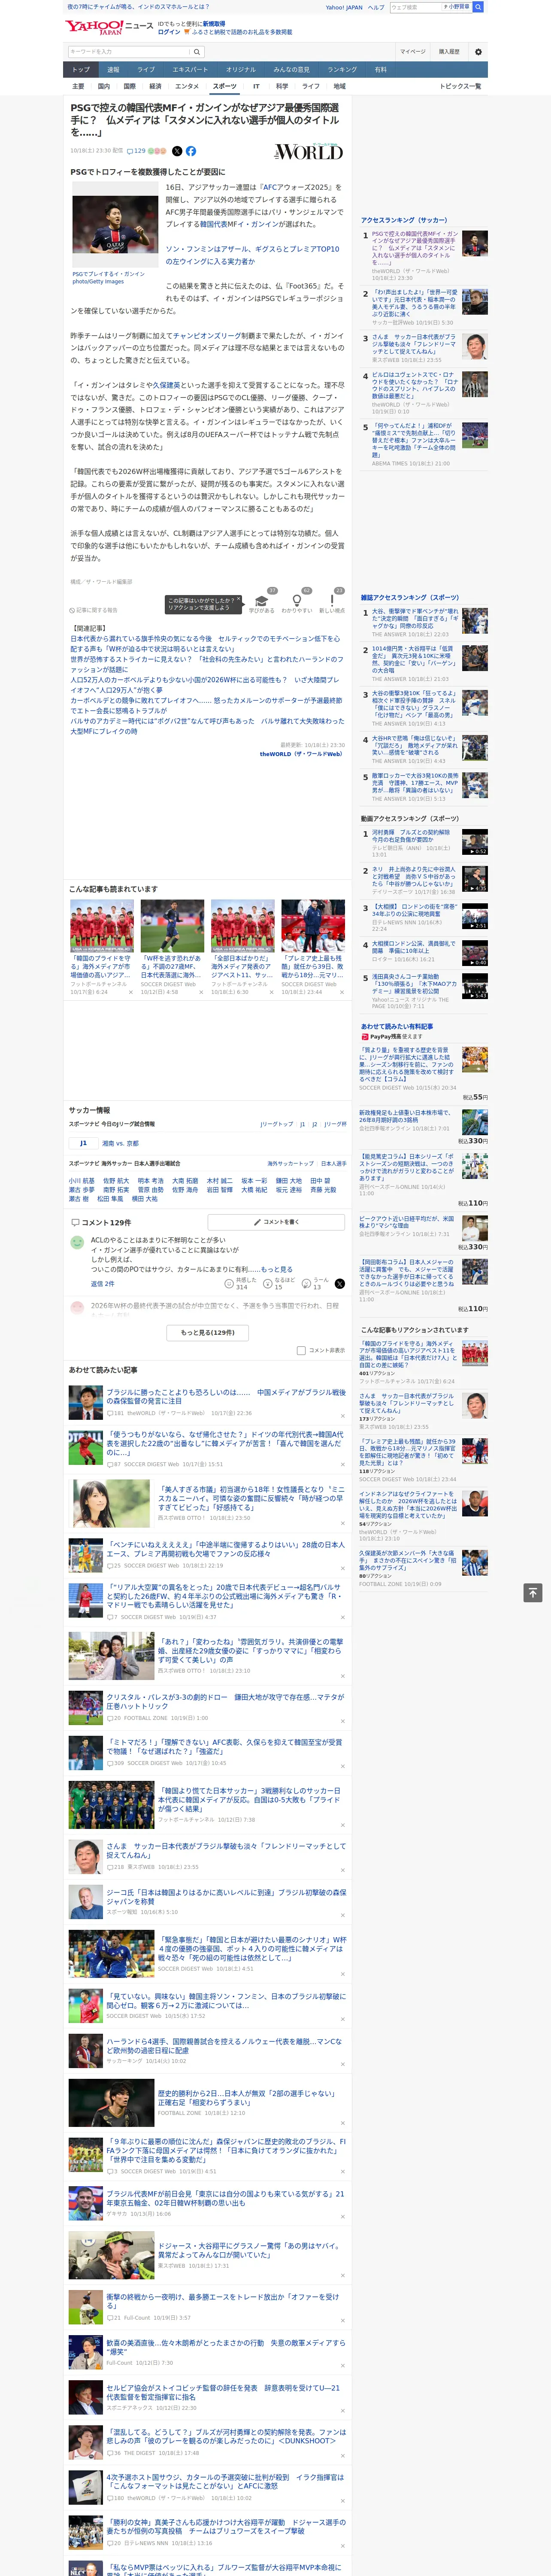Open the 速報 tab

click(x=113, y=70)
